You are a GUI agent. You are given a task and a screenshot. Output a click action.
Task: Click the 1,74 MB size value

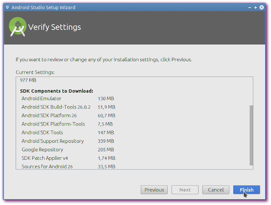click(x=106, y=158)
